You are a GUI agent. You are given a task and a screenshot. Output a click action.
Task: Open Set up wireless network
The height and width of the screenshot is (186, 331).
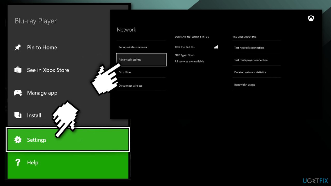[x=133, y=47]
